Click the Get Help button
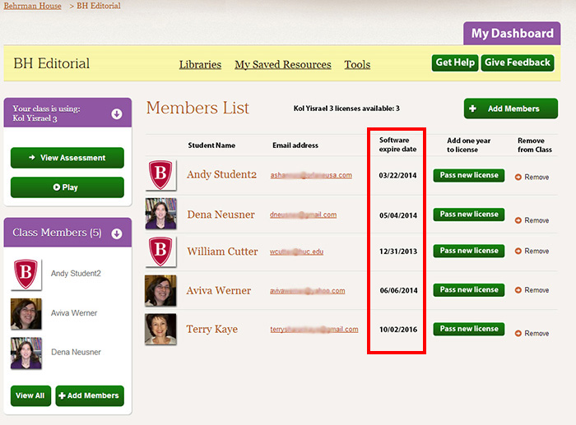Viewport: 576px width, 425px height. pyautogui.click(x=455, y=62)
